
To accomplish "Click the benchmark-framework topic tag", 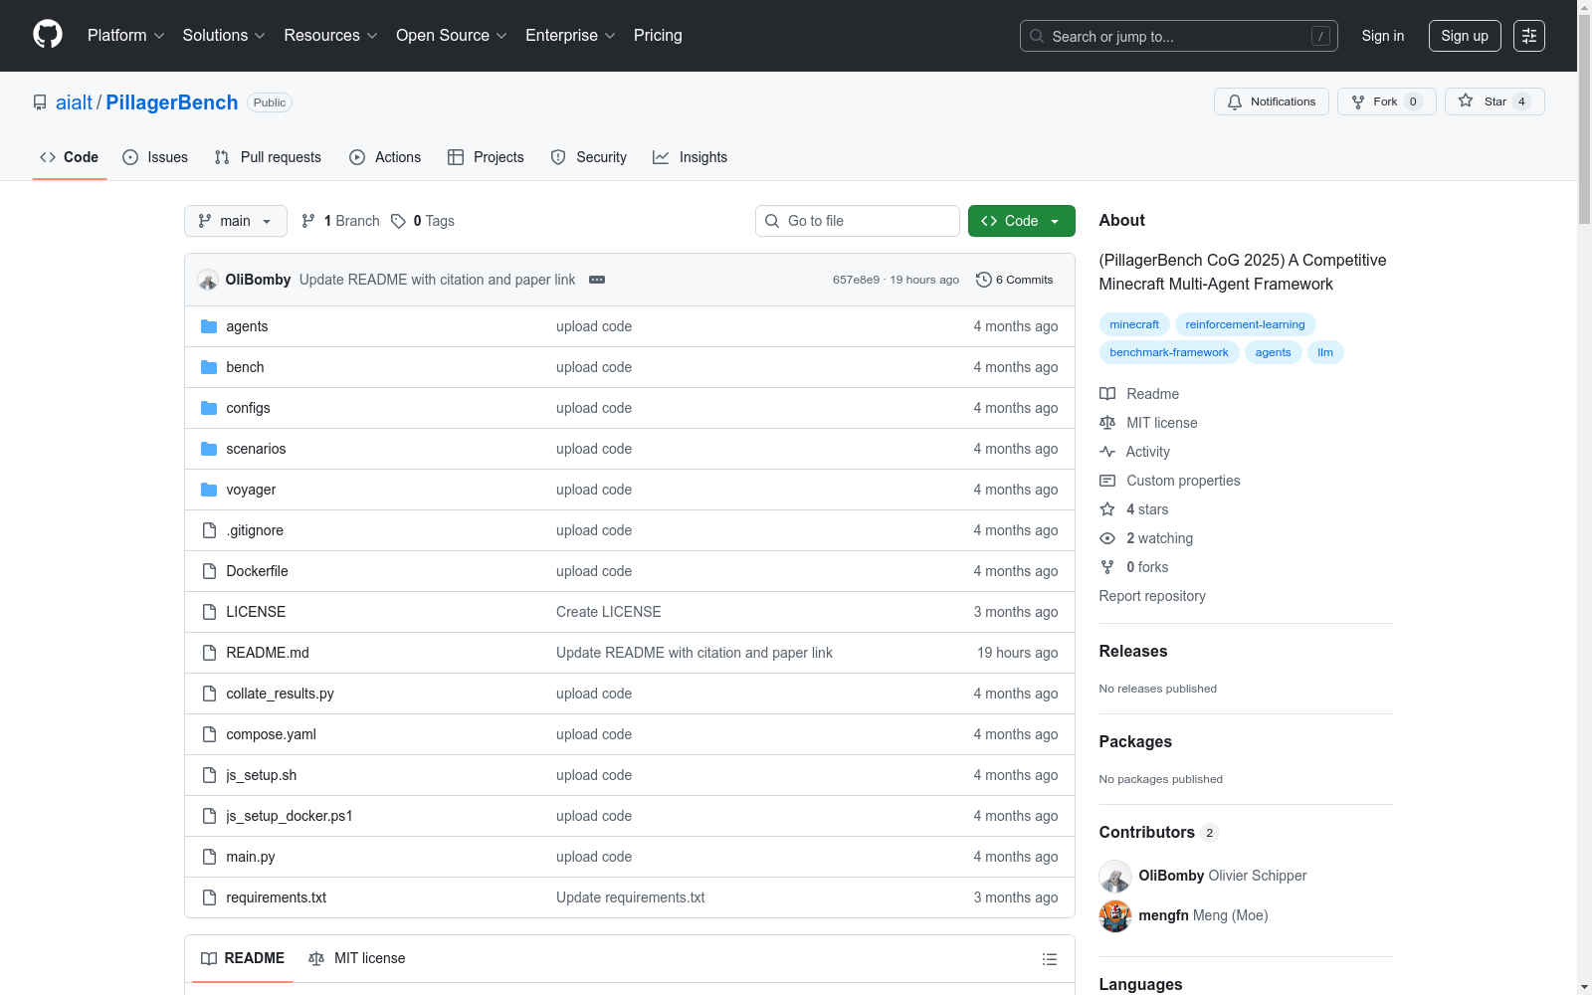I will click(x=1169, y=352).
